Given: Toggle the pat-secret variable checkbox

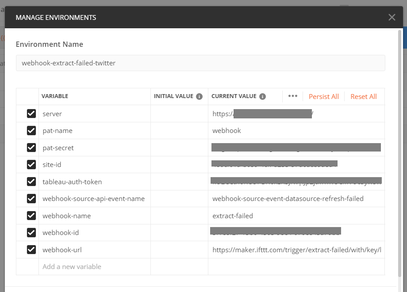Looking at the screenshot, I should point(31,148).
